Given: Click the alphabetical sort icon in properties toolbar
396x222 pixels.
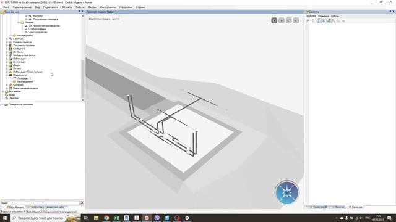Looking at the screenshot, I should (324, 21).
